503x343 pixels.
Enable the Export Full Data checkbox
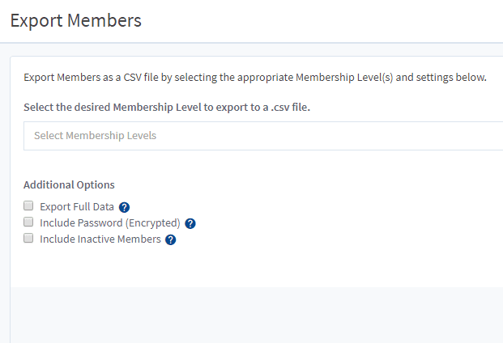point(28,205)
